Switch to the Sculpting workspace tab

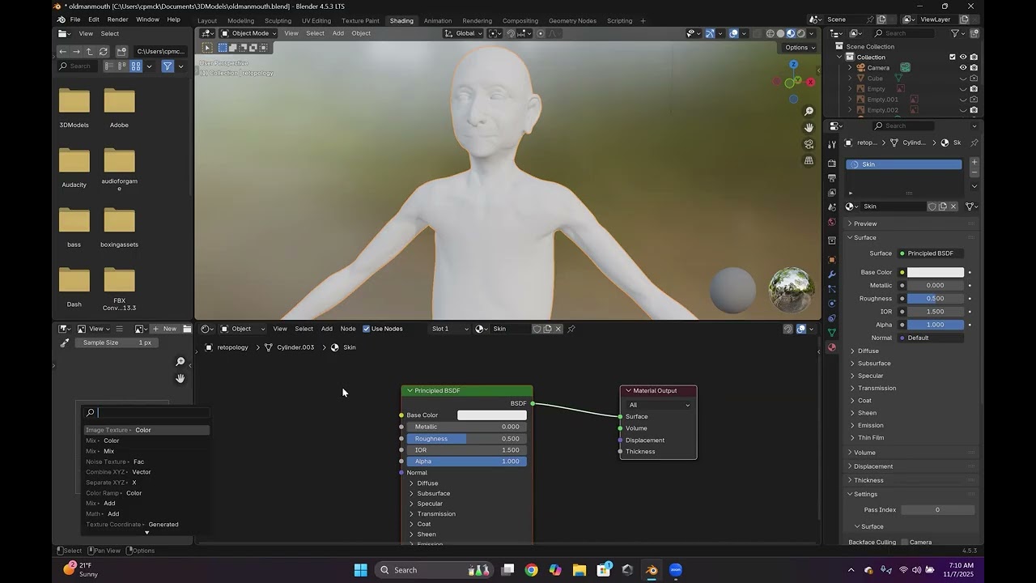pyautogui.click(x=278, y=20)
